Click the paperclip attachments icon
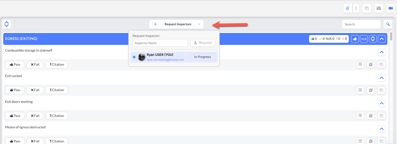 coord(347,8)
